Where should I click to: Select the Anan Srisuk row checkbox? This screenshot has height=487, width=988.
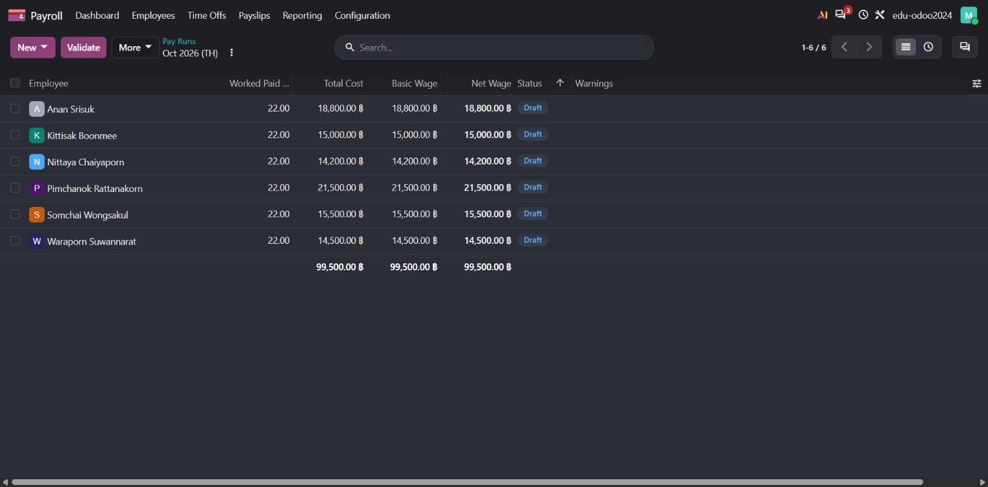click(15, 108)
